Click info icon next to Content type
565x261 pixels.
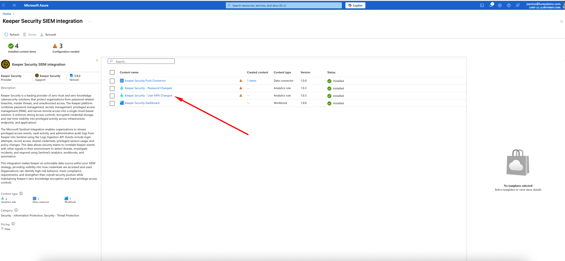click(21, 194)
